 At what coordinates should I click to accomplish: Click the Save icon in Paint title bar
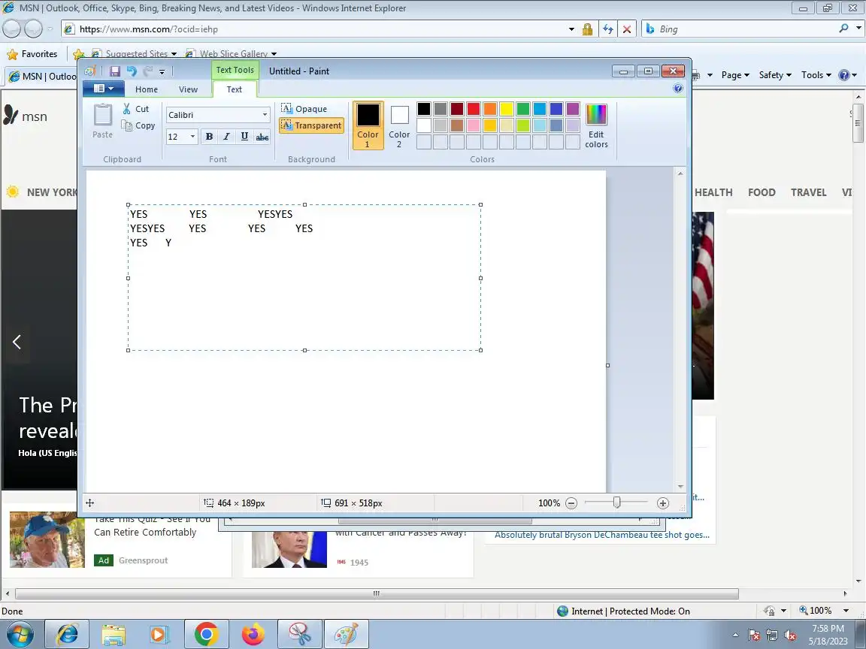coord(115,71)
